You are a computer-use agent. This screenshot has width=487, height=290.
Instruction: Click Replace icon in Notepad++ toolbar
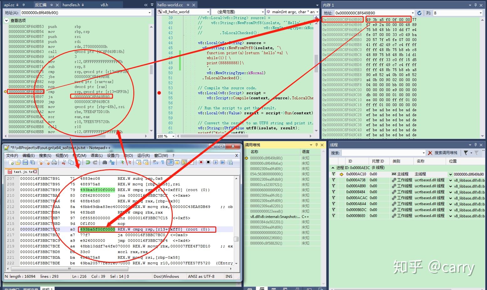tap(112, 162)
